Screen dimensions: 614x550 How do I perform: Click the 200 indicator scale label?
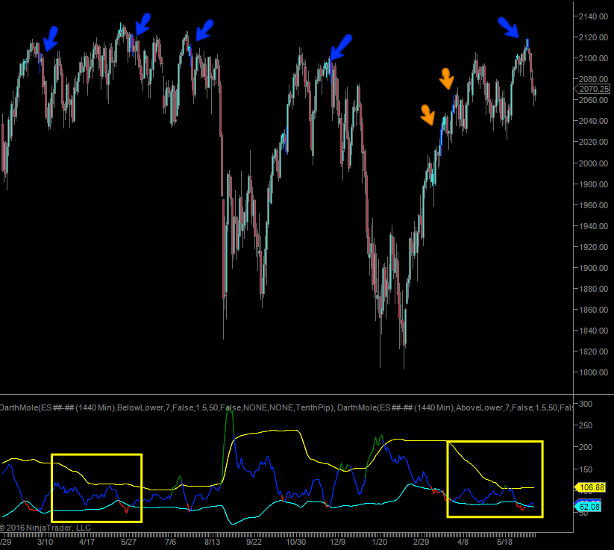[586, 447]
